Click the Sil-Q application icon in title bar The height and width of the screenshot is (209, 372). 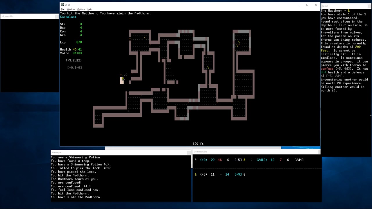tap(62, 5)
